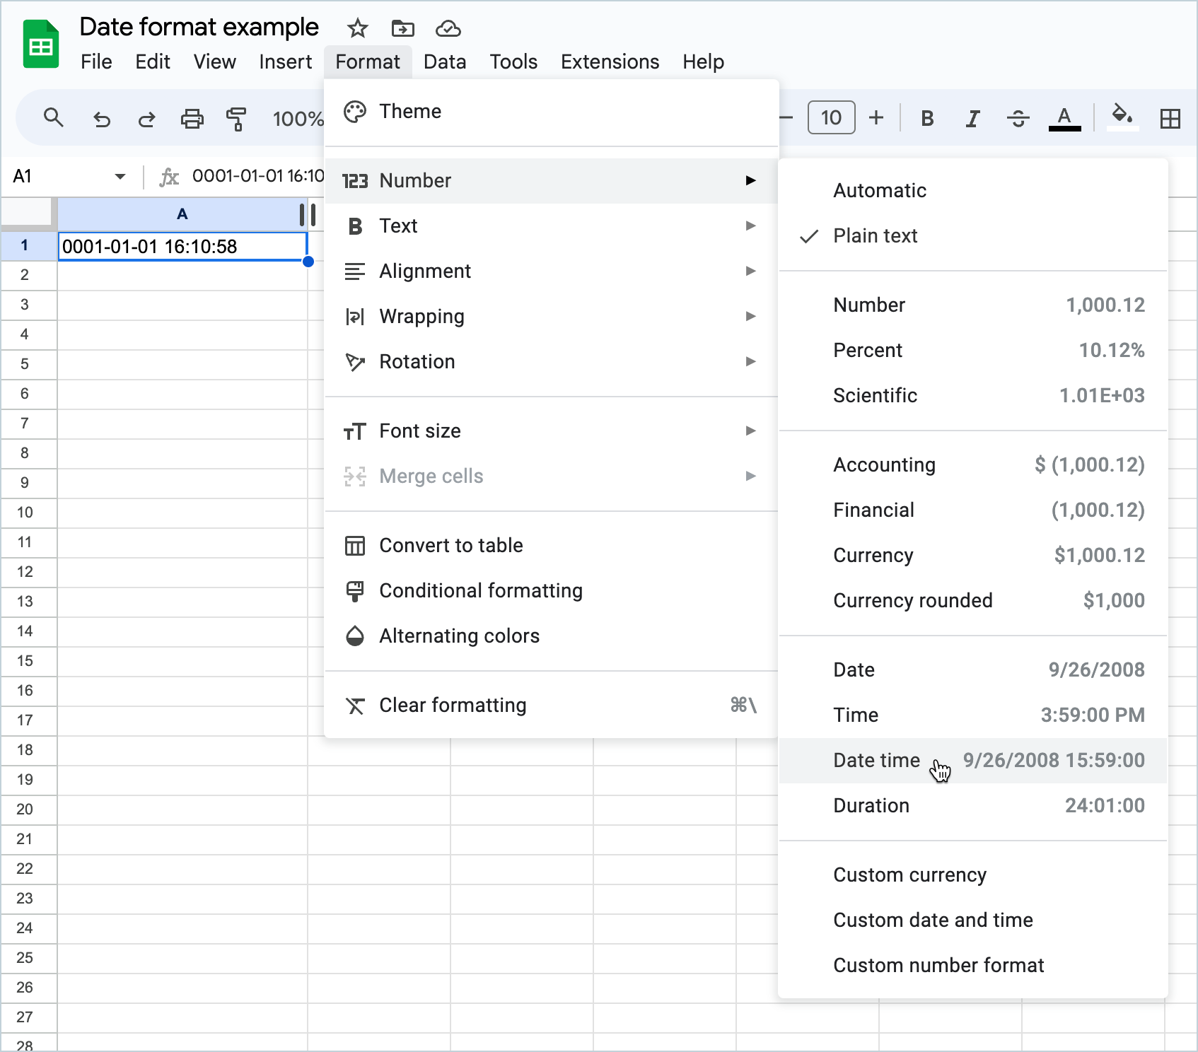The height and width of the screenshot is (1052, 1198).
Task: Open the cell borders tool
Action: click(1170, 118)
